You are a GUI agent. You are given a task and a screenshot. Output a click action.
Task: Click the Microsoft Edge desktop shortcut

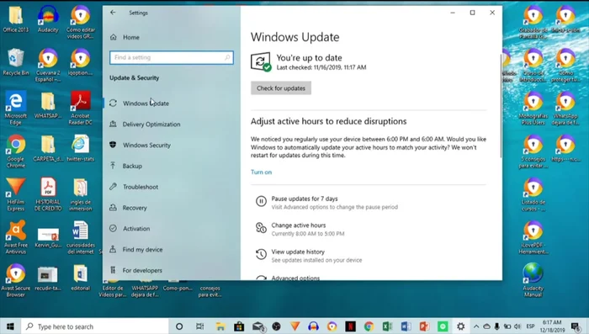[x=16, y=108]
